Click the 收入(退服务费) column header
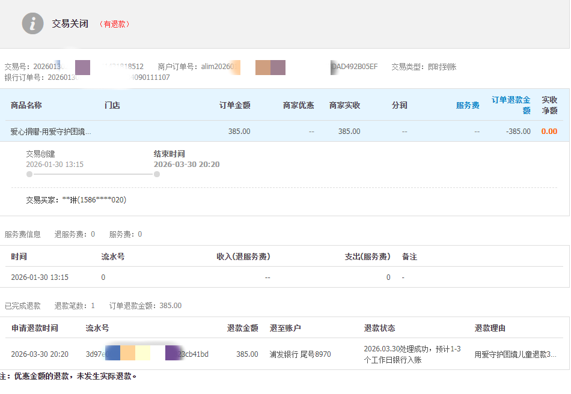Screen dimensions: 571x394 243,256
